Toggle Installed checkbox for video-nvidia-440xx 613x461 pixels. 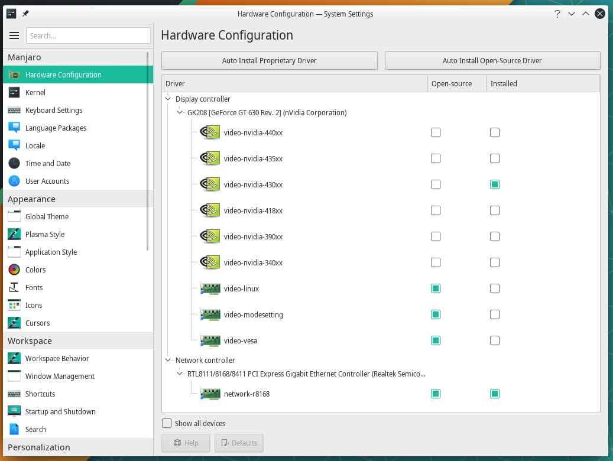click(495, 132)
